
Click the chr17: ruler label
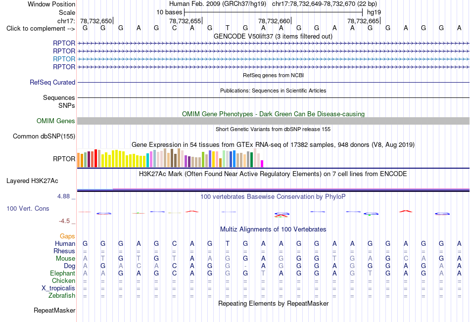click(x=66, y=21)
